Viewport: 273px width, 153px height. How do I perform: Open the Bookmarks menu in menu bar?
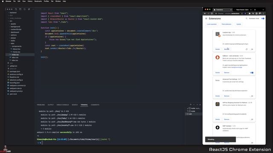click(x=38, y=1)
